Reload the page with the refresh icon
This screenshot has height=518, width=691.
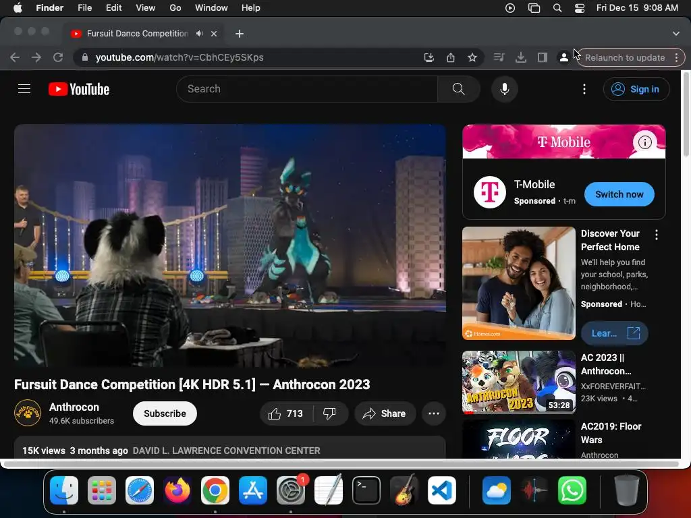click(58, 57)
